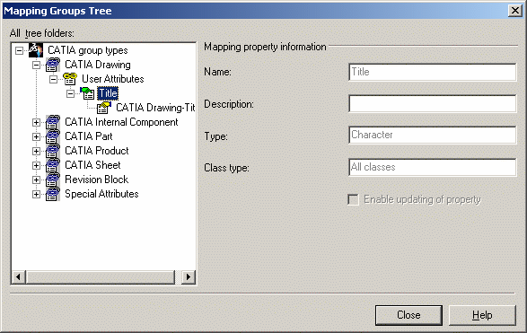Click the Type field showing Character
The width and height of the screenshot is (527, 333).
click(x=432, y=135)
